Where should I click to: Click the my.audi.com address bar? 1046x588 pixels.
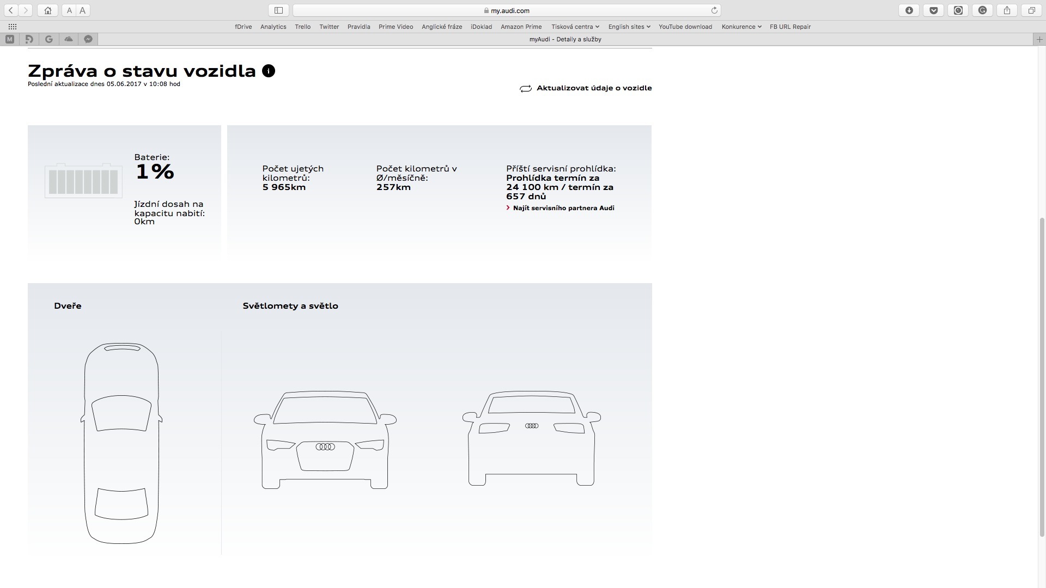point(507,10)
